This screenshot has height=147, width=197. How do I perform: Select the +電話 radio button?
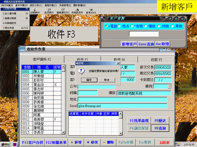[106, 26]
